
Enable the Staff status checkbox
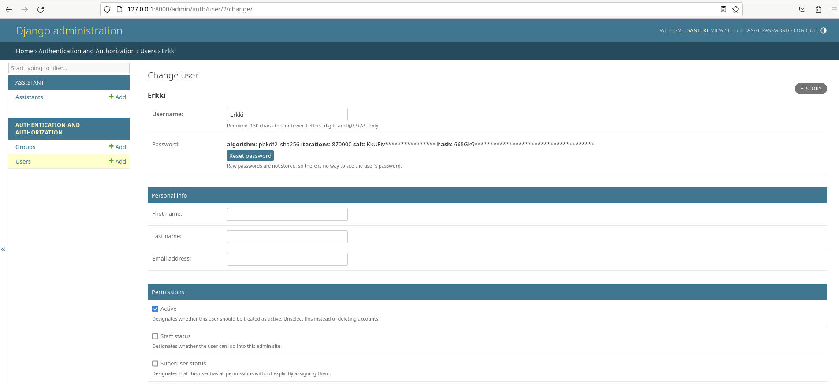click(155, 336)
